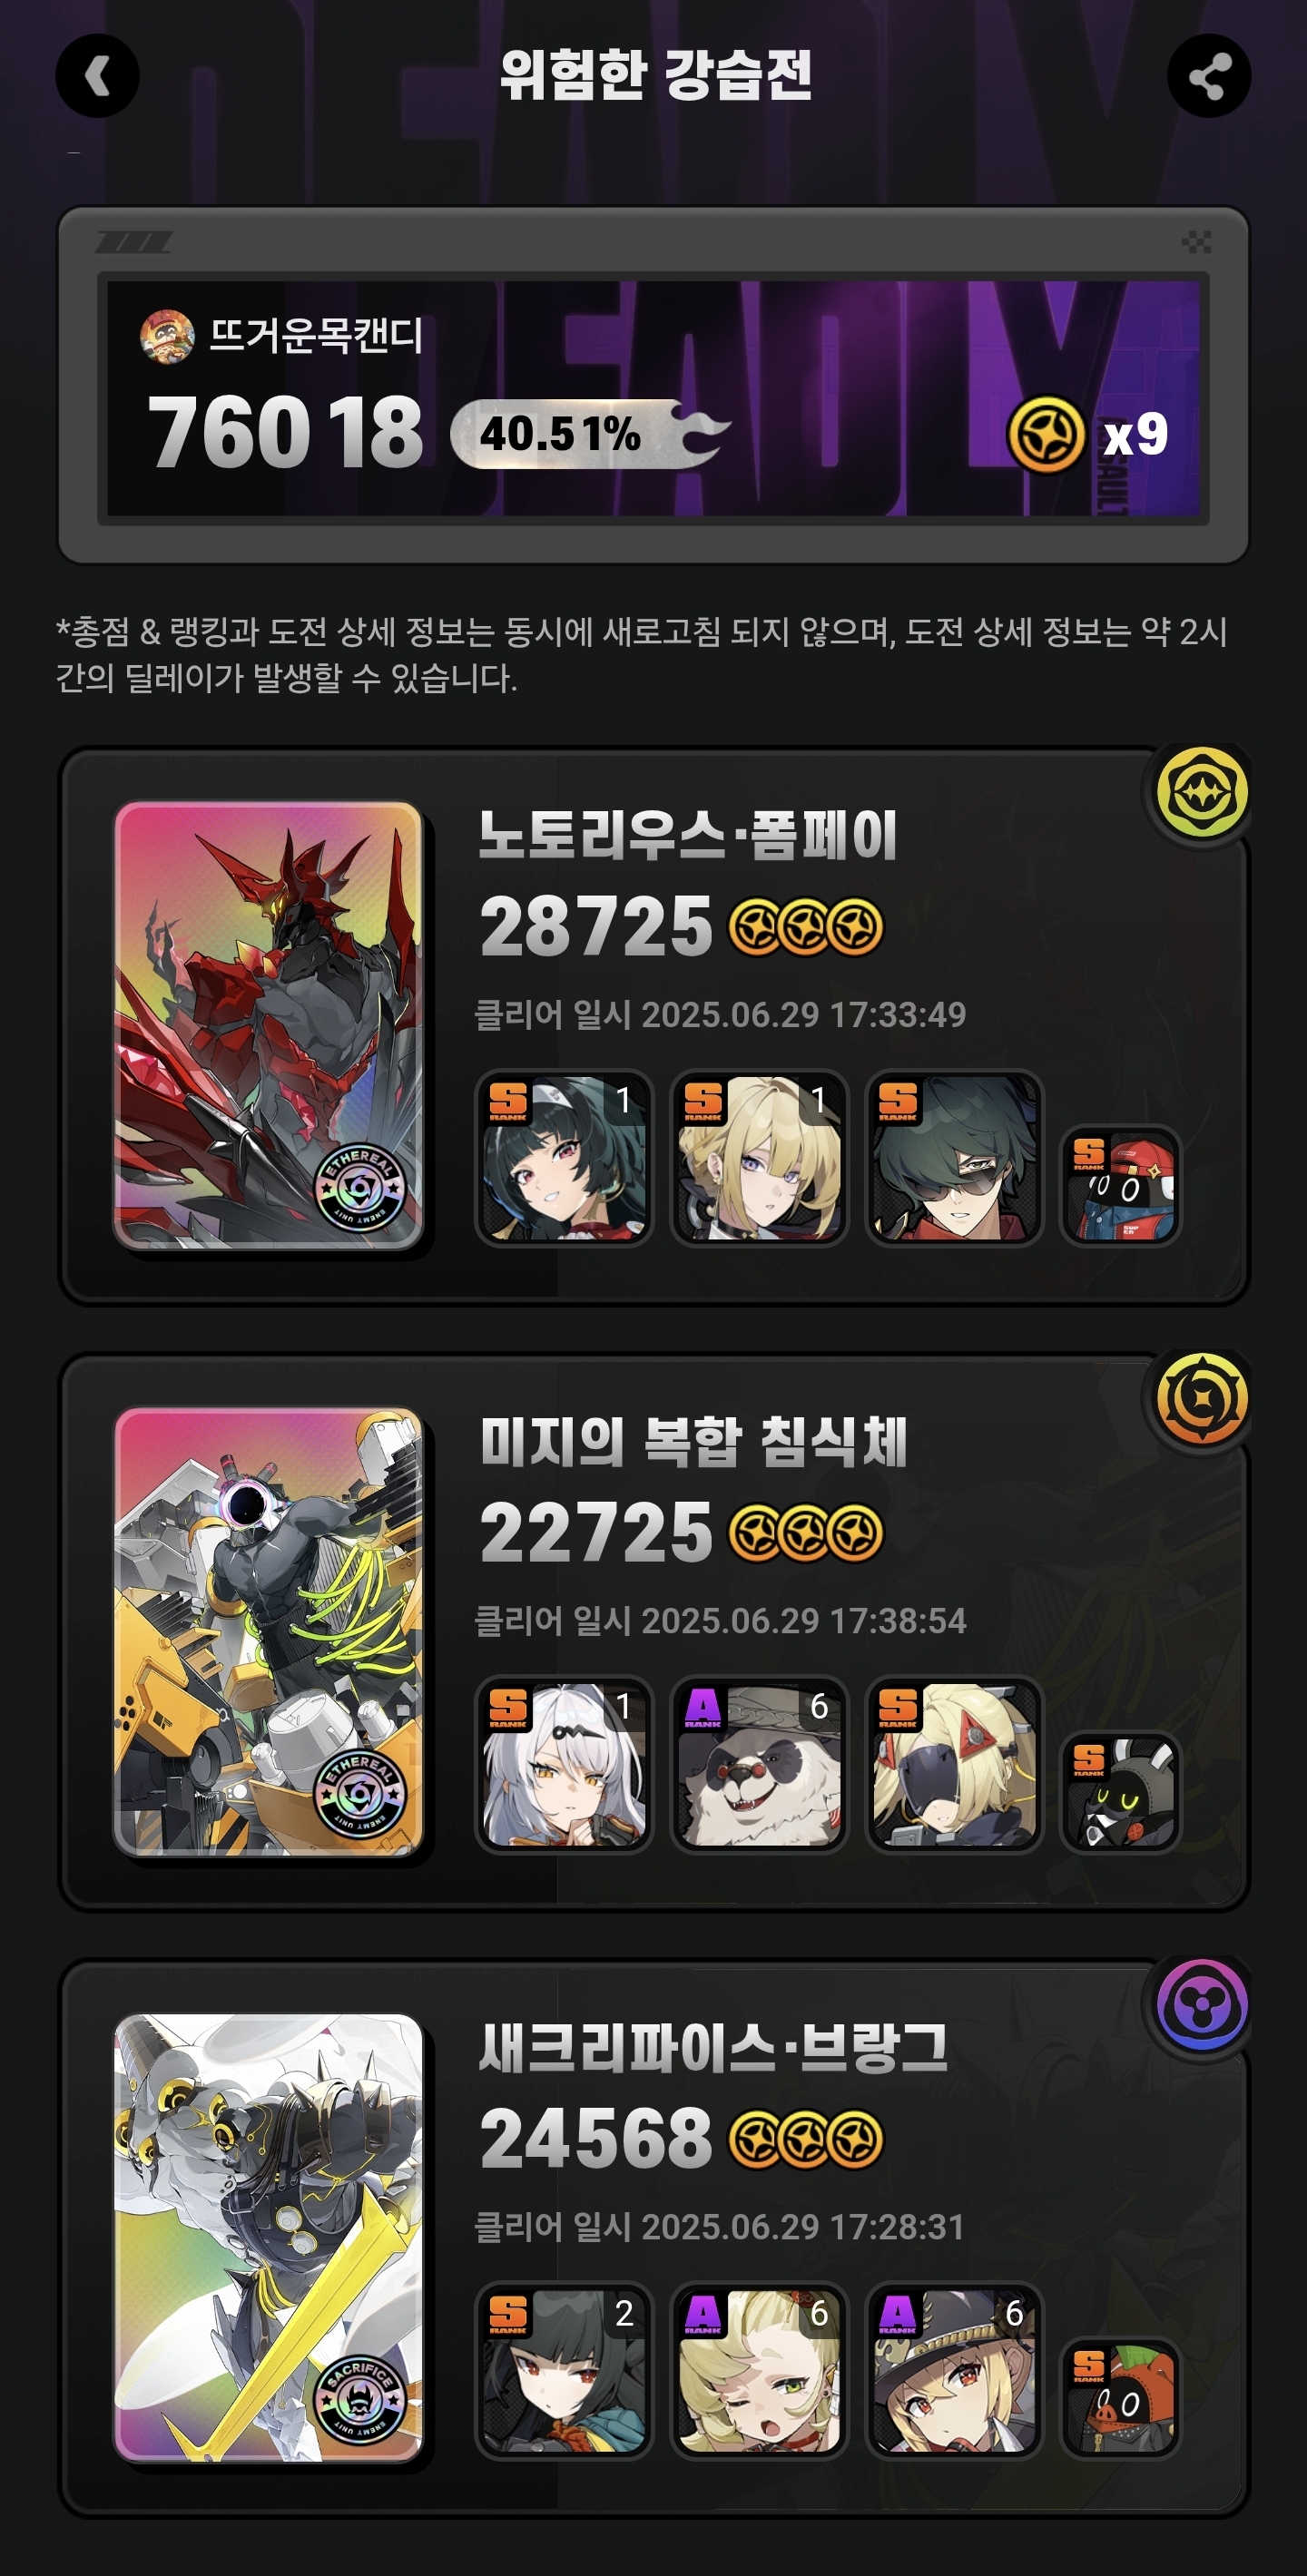Click the 28725 score with three medals

(681, 926)
